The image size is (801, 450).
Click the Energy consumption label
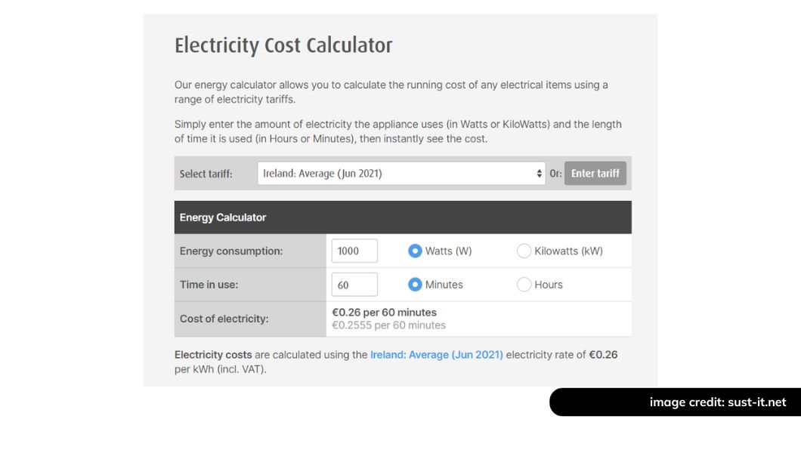[x=231, y=251]
